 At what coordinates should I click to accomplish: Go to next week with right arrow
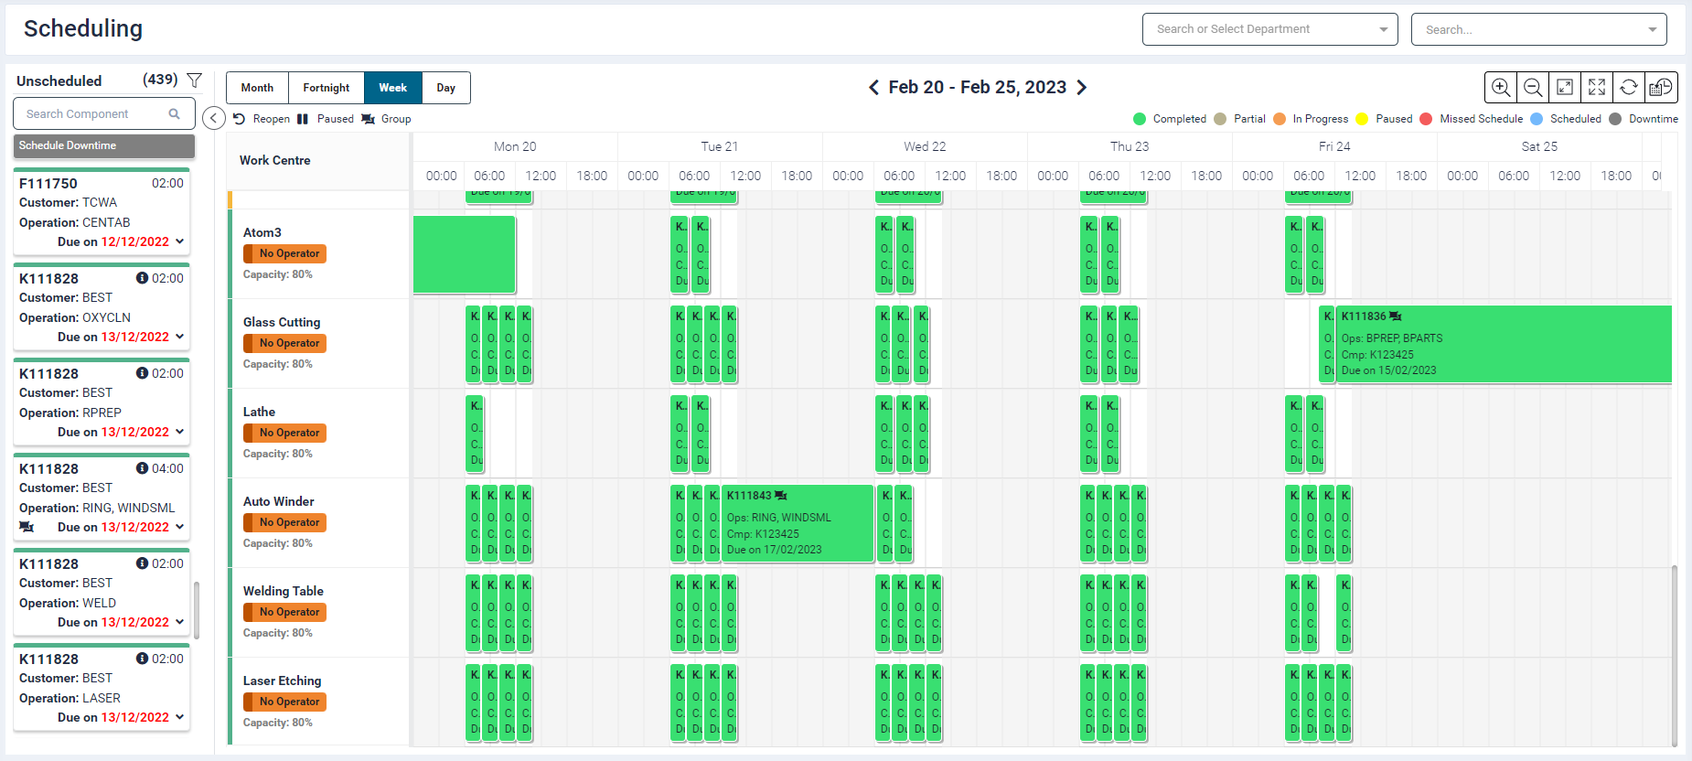1082,88
